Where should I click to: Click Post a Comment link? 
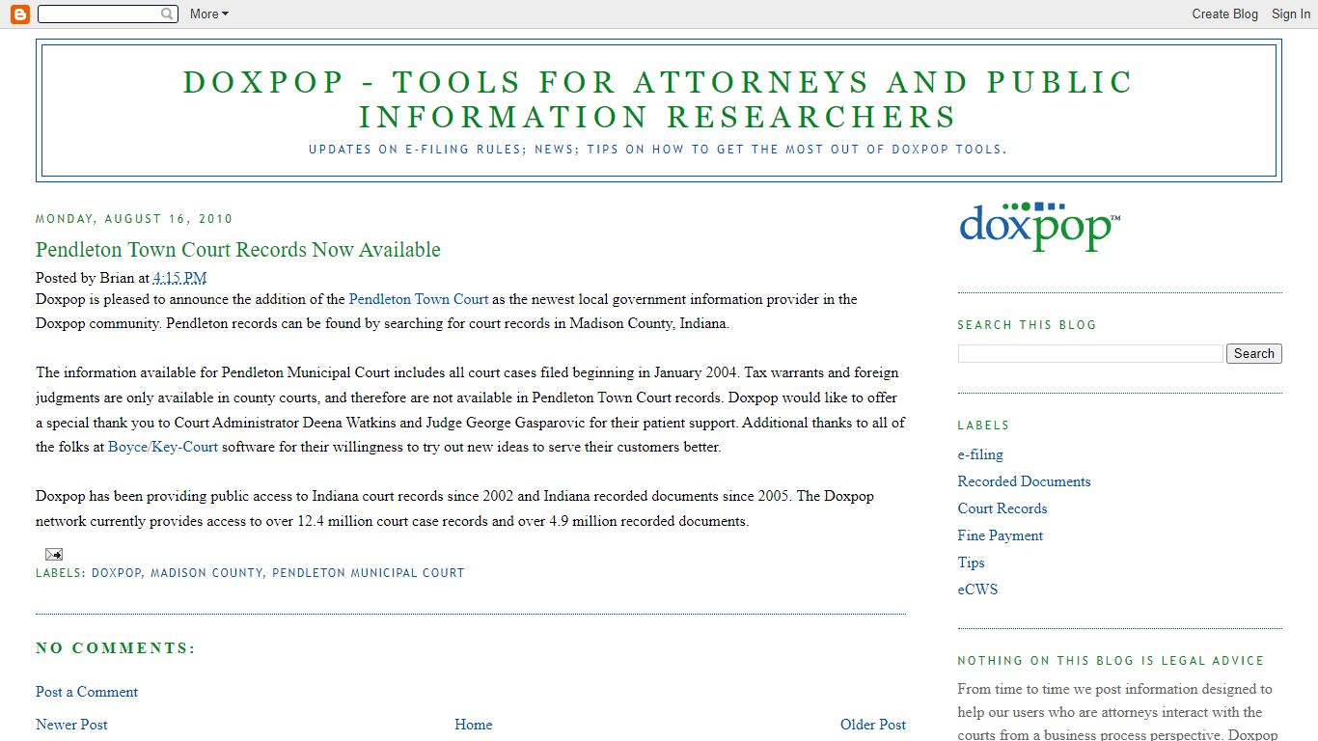tap(87, 692)
